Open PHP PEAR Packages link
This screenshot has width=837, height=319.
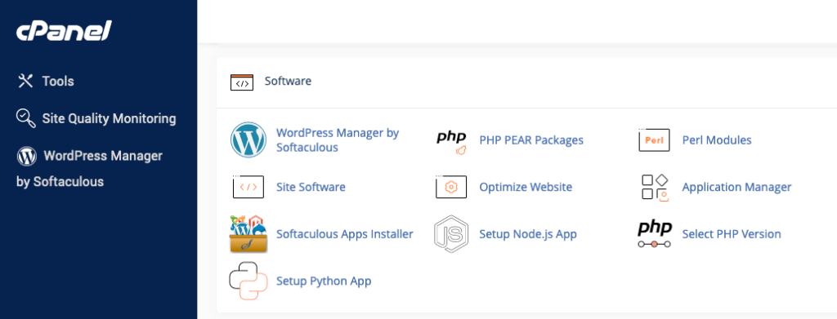pyautogui.click(x=531, y=140)
